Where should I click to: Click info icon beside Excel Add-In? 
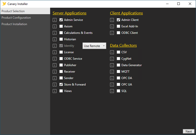[112, 26]
